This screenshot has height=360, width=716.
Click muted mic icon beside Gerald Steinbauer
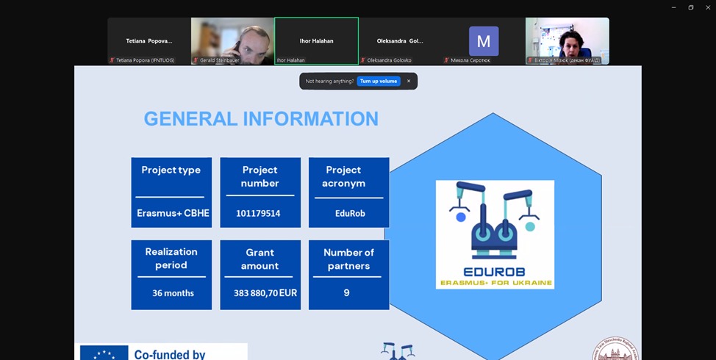(196, 60)
